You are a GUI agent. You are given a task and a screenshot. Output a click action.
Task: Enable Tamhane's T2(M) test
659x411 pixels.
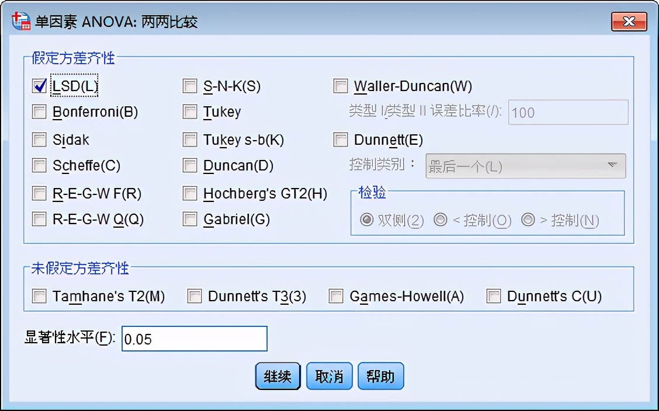pyautogui.click(x=40, y=297)
